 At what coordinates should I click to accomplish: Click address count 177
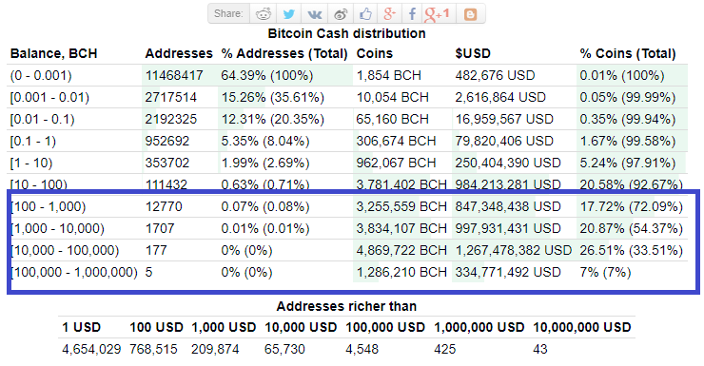156,250
